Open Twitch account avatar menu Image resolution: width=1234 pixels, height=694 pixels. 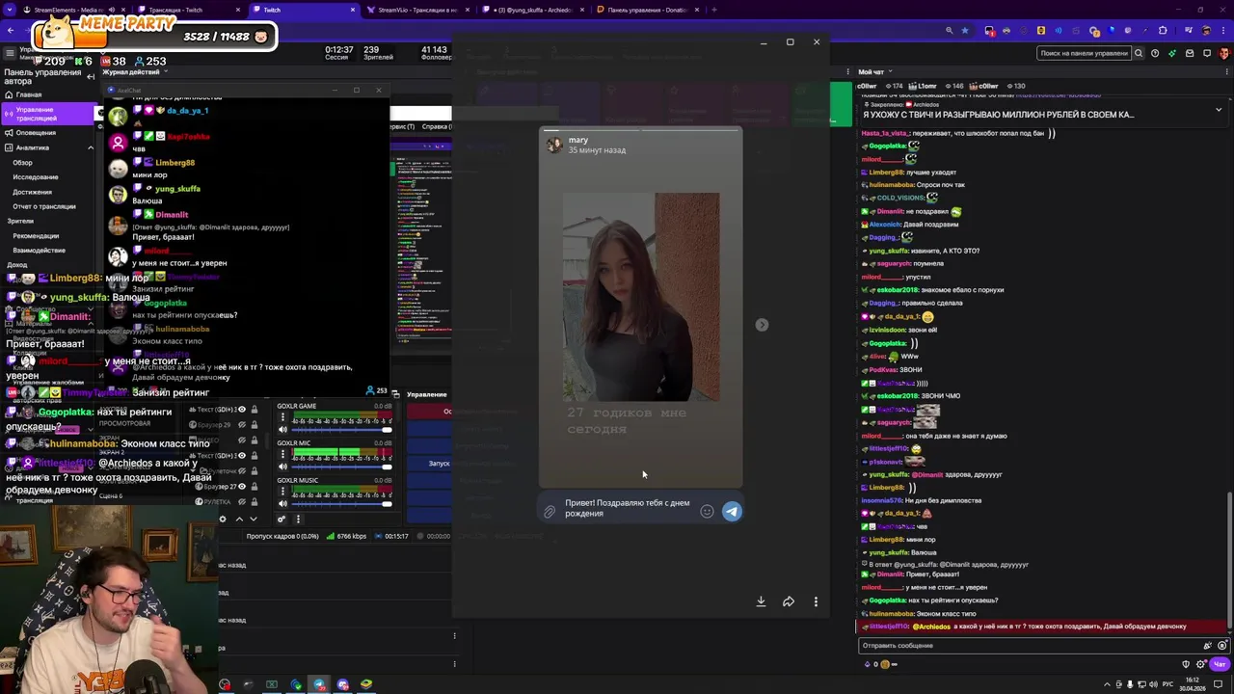pos(1223,53)
